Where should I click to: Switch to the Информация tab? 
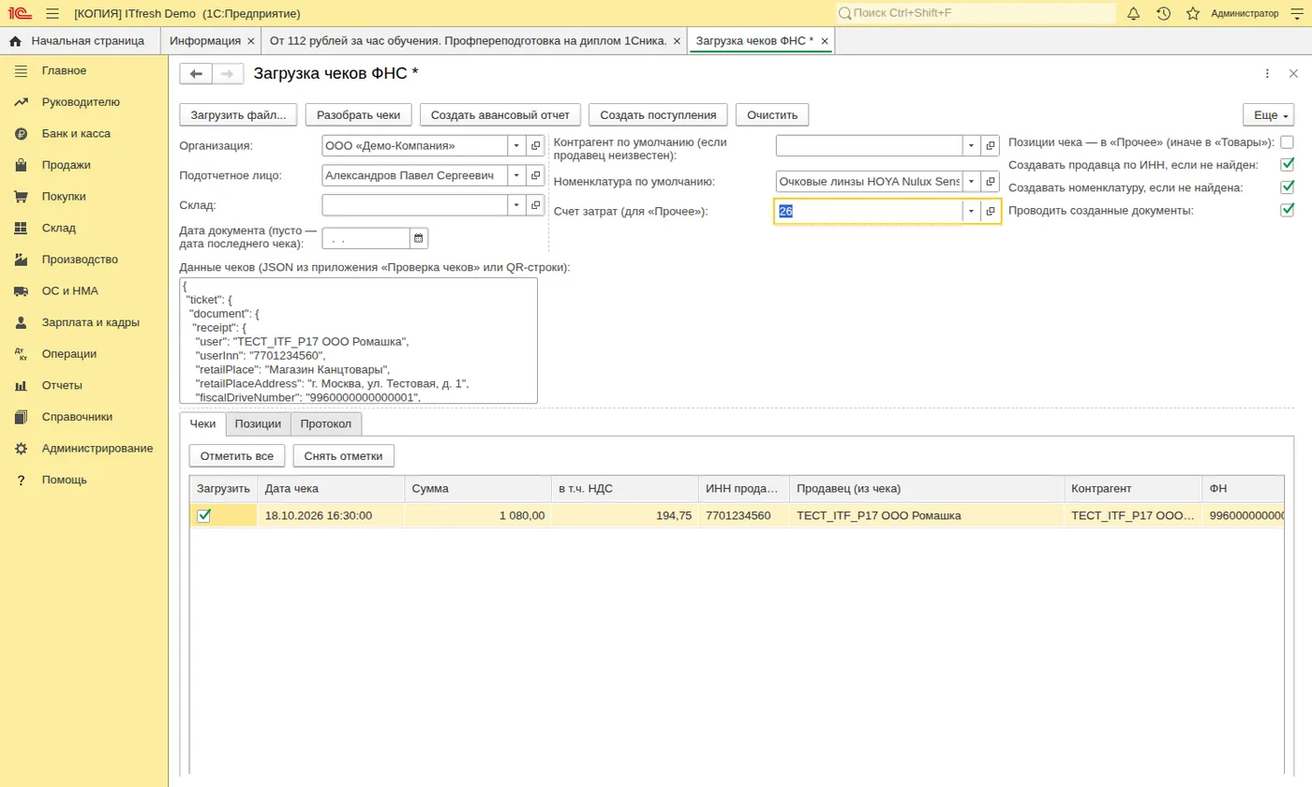point(205,41)
